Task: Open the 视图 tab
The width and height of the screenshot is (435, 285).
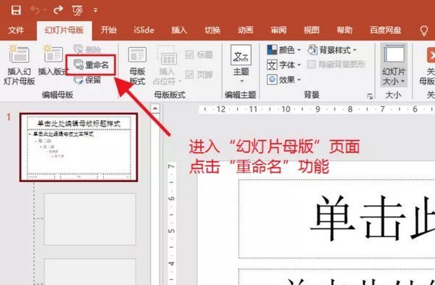Action: 311,30
